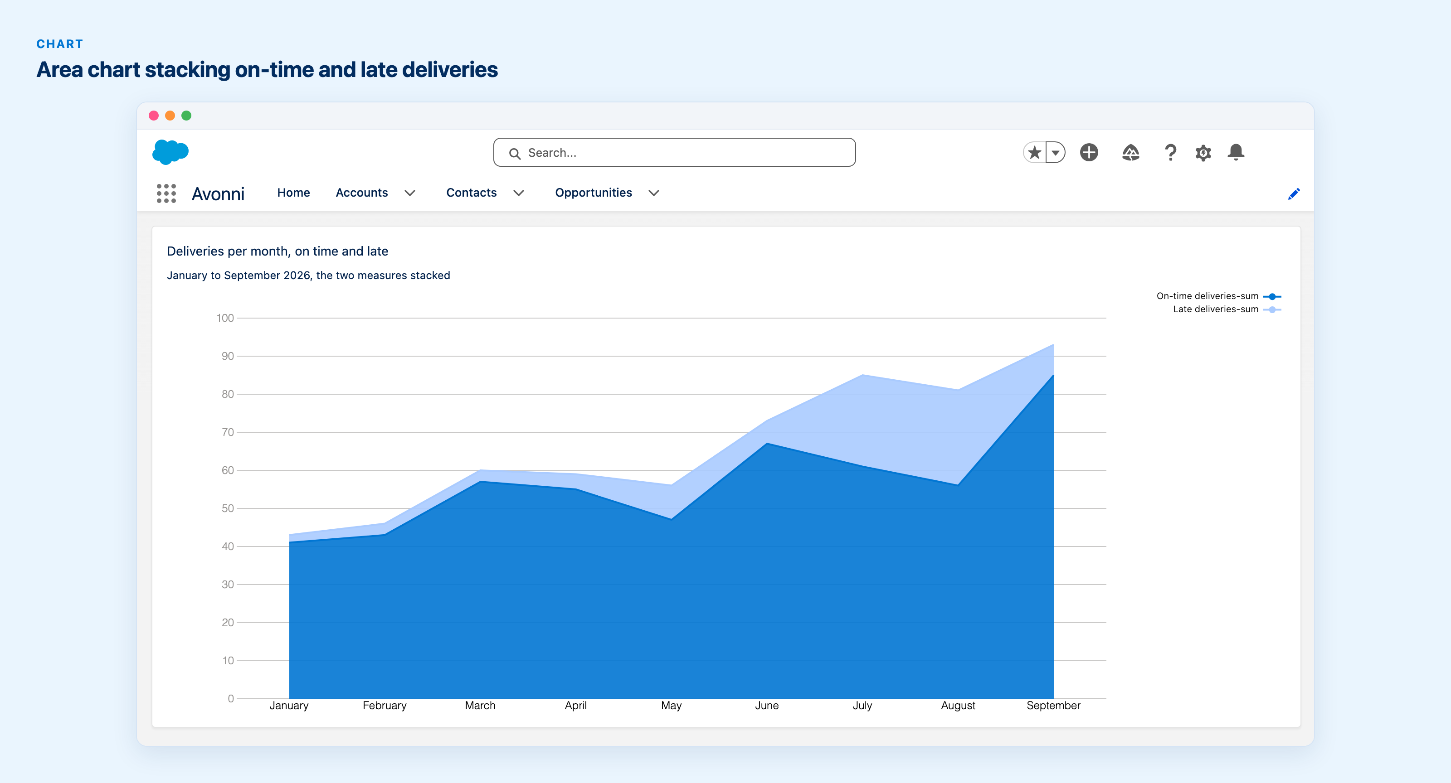Open the Help question mark icon
This screenshot has width=1451, height=783.
[1170, 153]
